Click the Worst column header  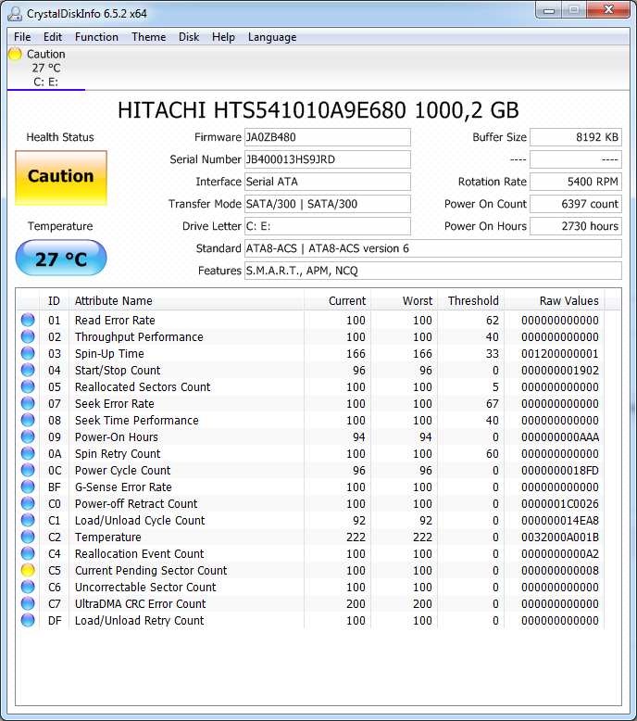pos(405,300)
